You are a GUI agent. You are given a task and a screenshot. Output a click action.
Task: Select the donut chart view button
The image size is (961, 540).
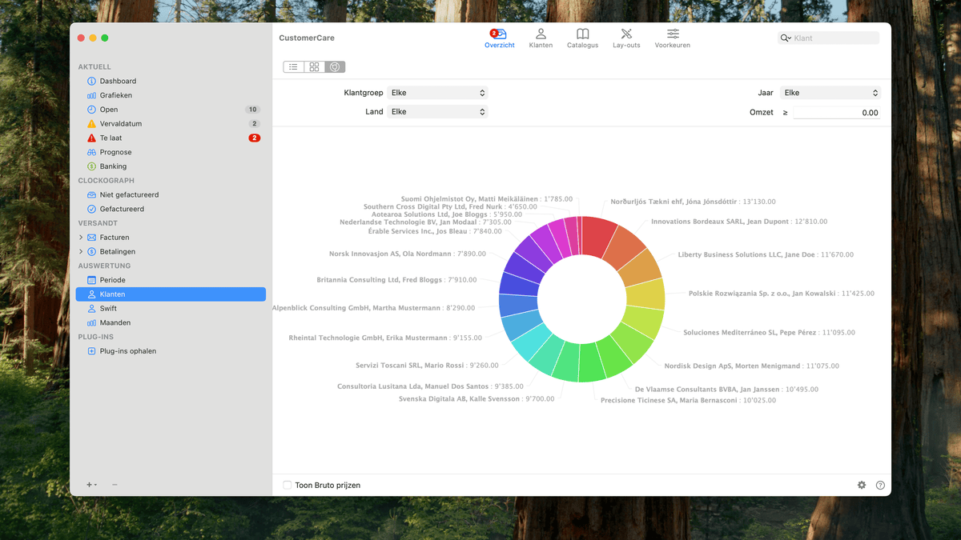(335, 67)
